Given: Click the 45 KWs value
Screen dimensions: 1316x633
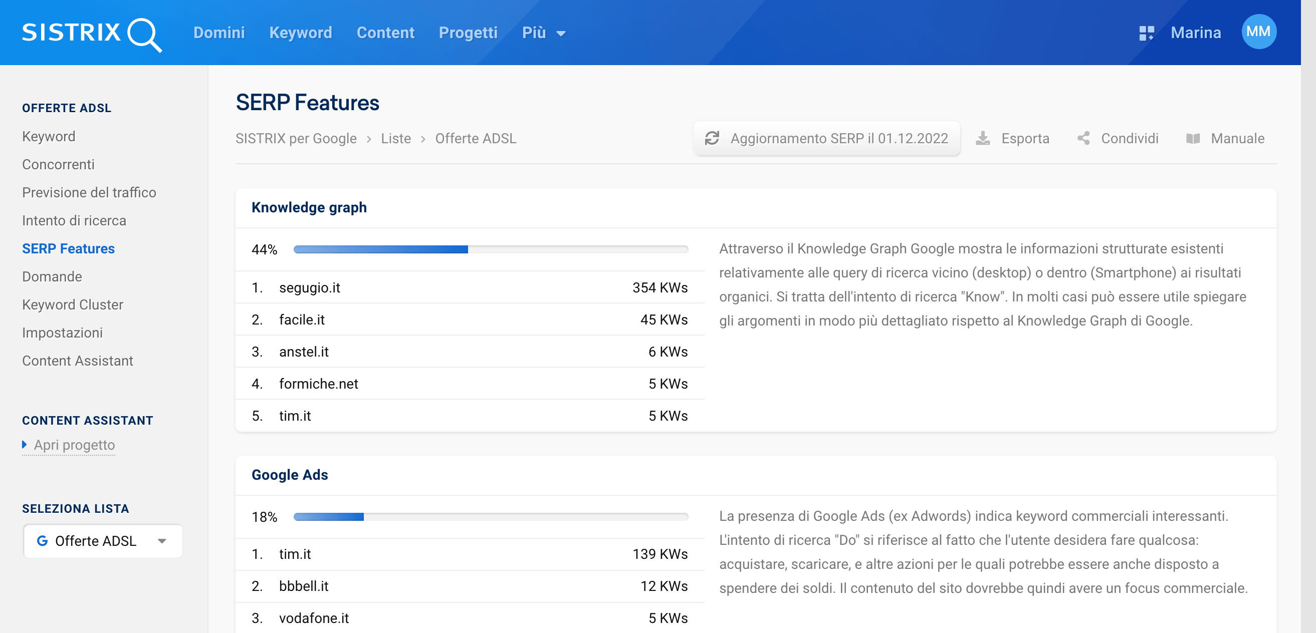Looking at the screenshot, I should click(664, 320).
